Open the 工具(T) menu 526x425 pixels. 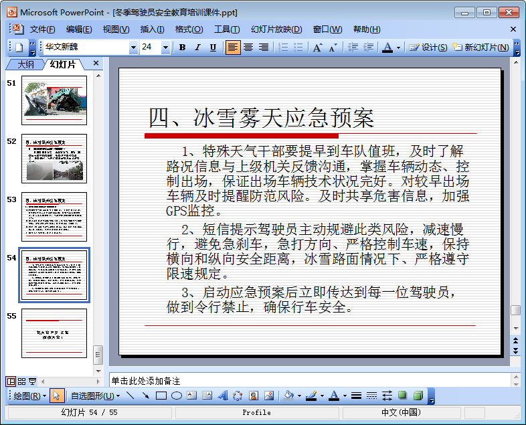point(227,29)
